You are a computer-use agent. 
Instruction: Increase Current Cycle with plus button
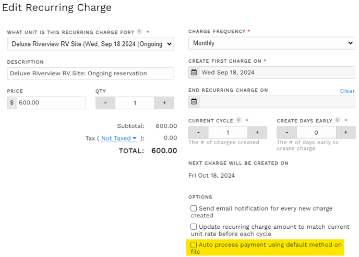tap(257, 132)
